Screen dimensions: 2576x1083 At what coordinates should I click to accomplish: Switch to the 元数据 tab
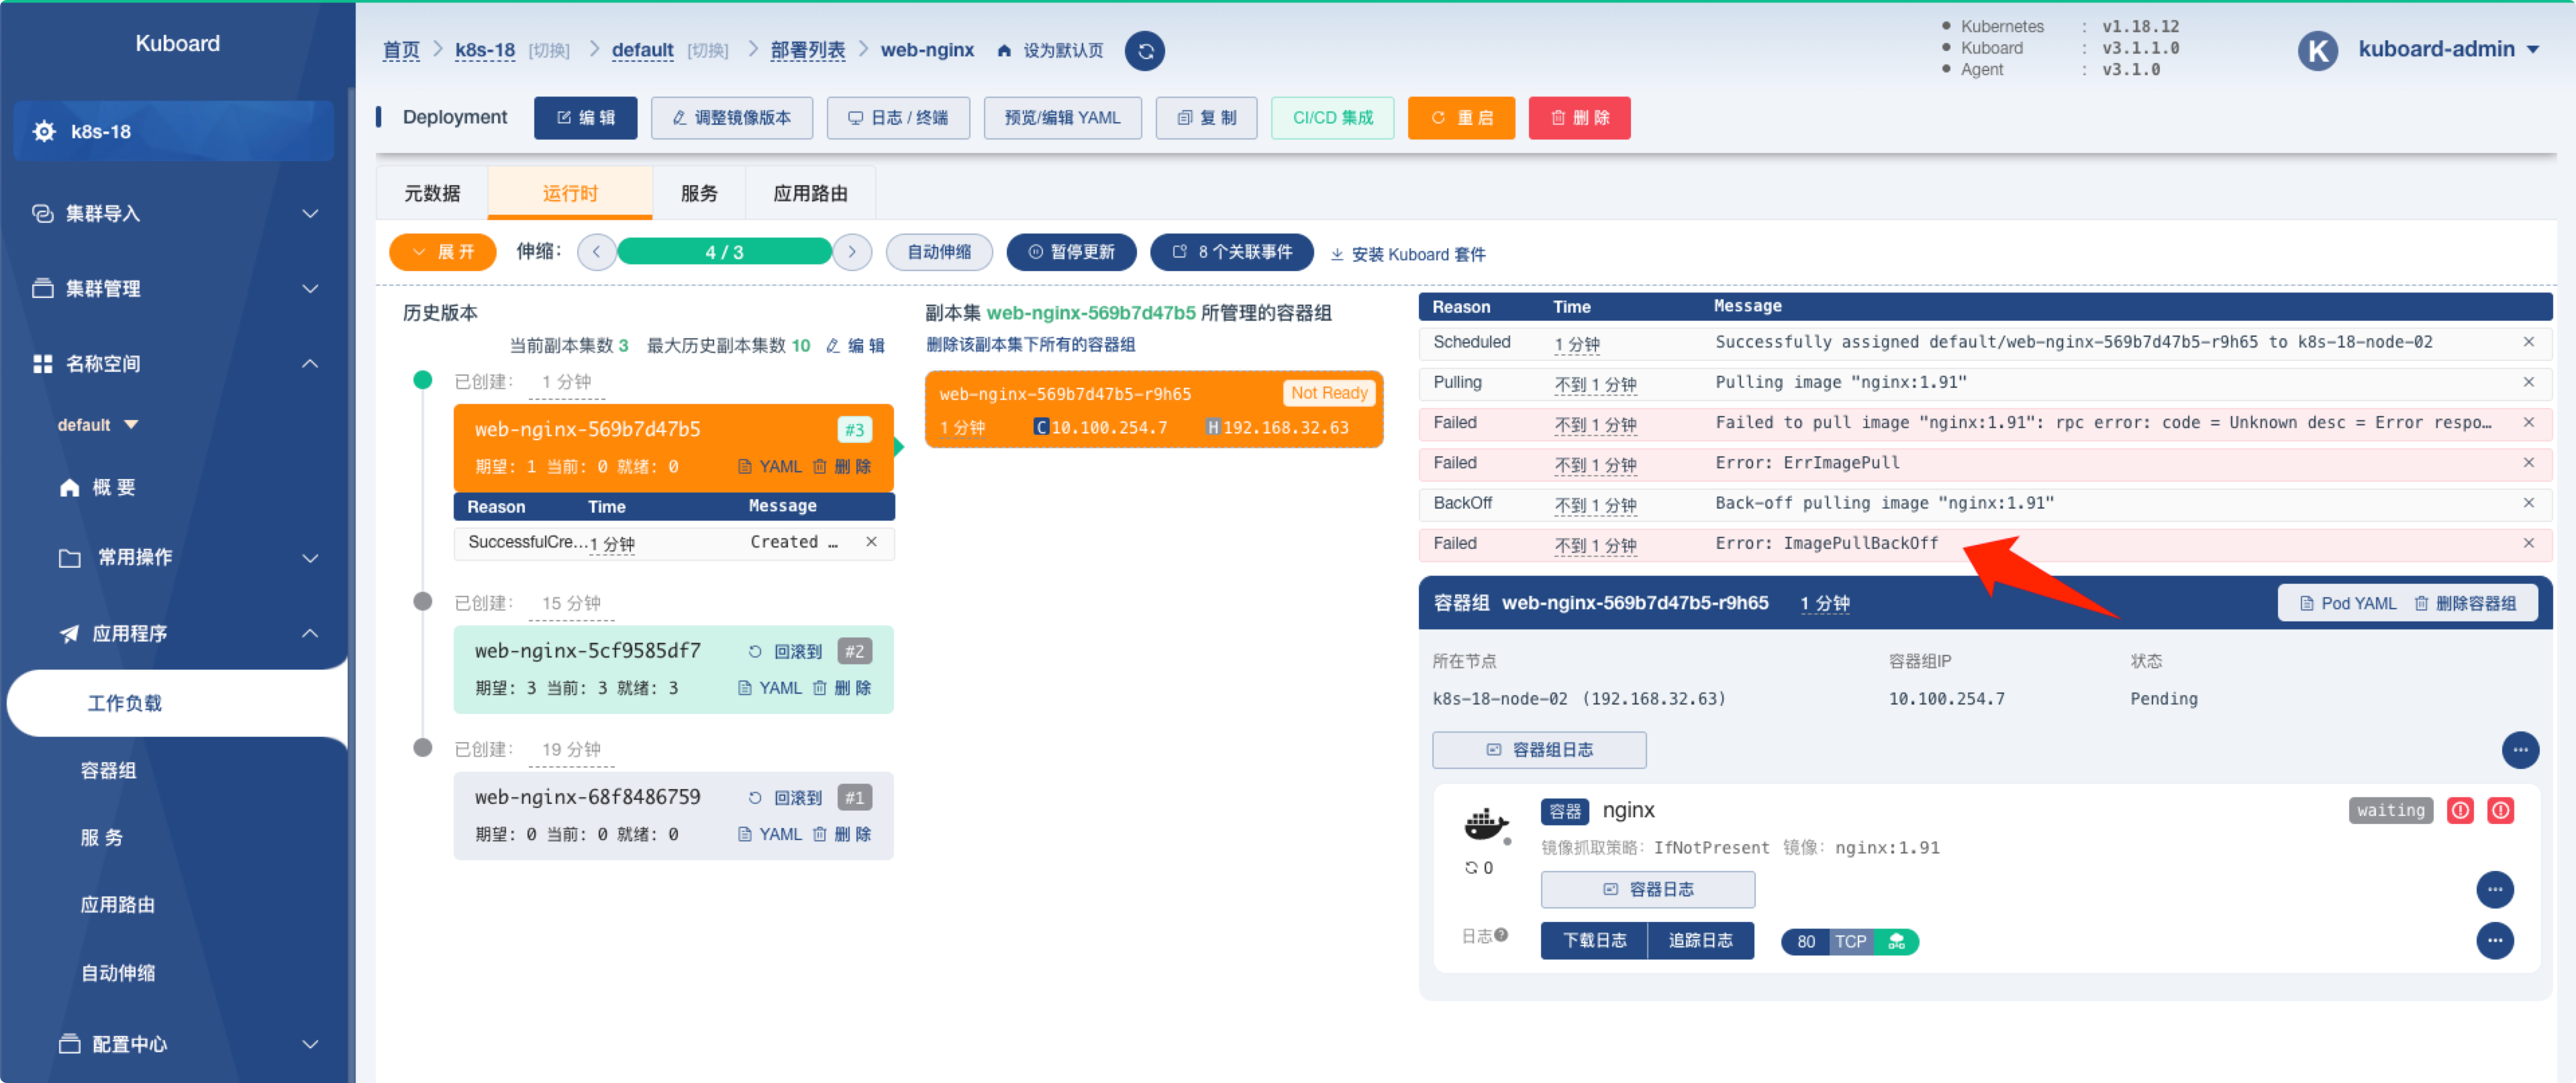(x=432, y=193)
